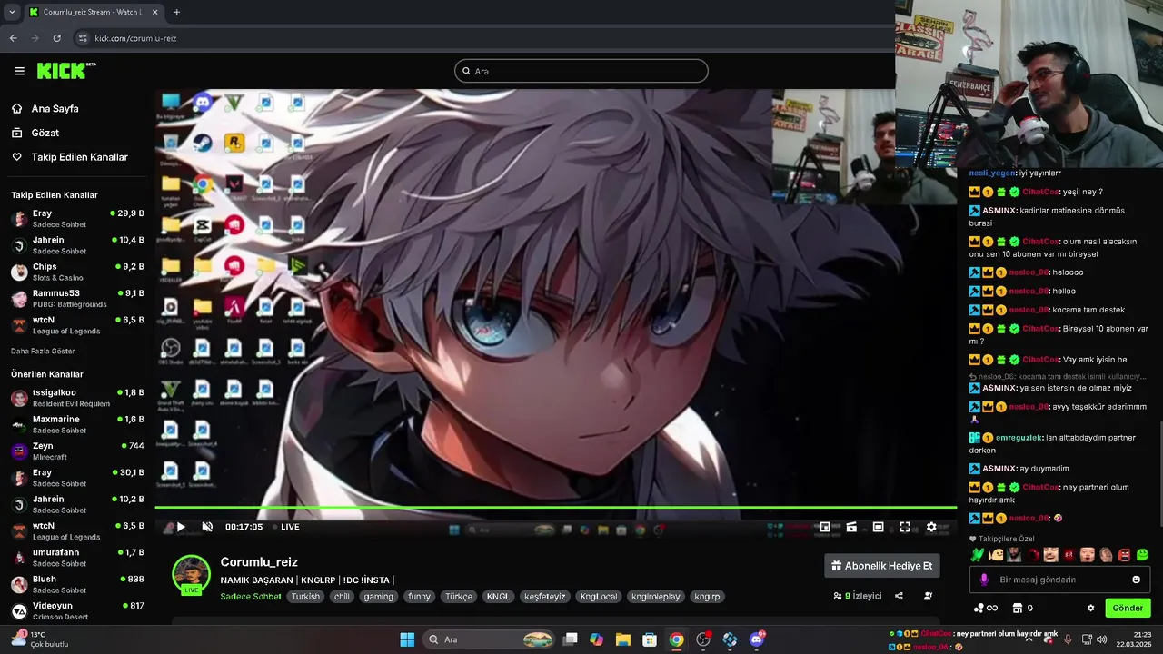Expand Daha Fazla Göster

click(x=43, y=351)
